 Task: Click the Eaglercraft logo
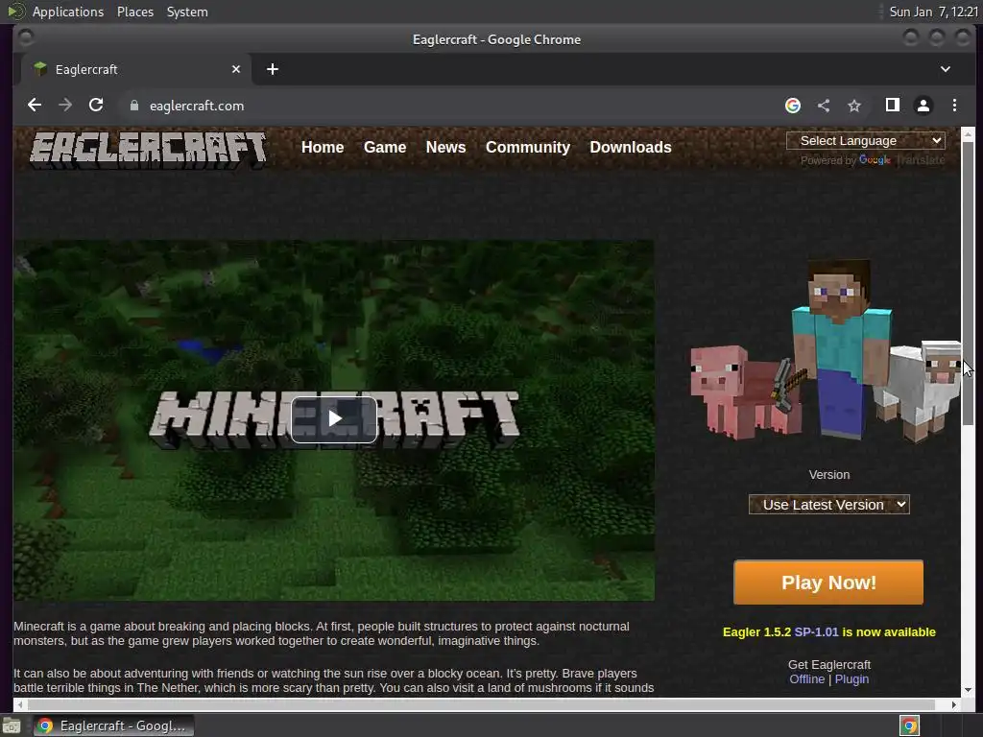coord(148,149)
